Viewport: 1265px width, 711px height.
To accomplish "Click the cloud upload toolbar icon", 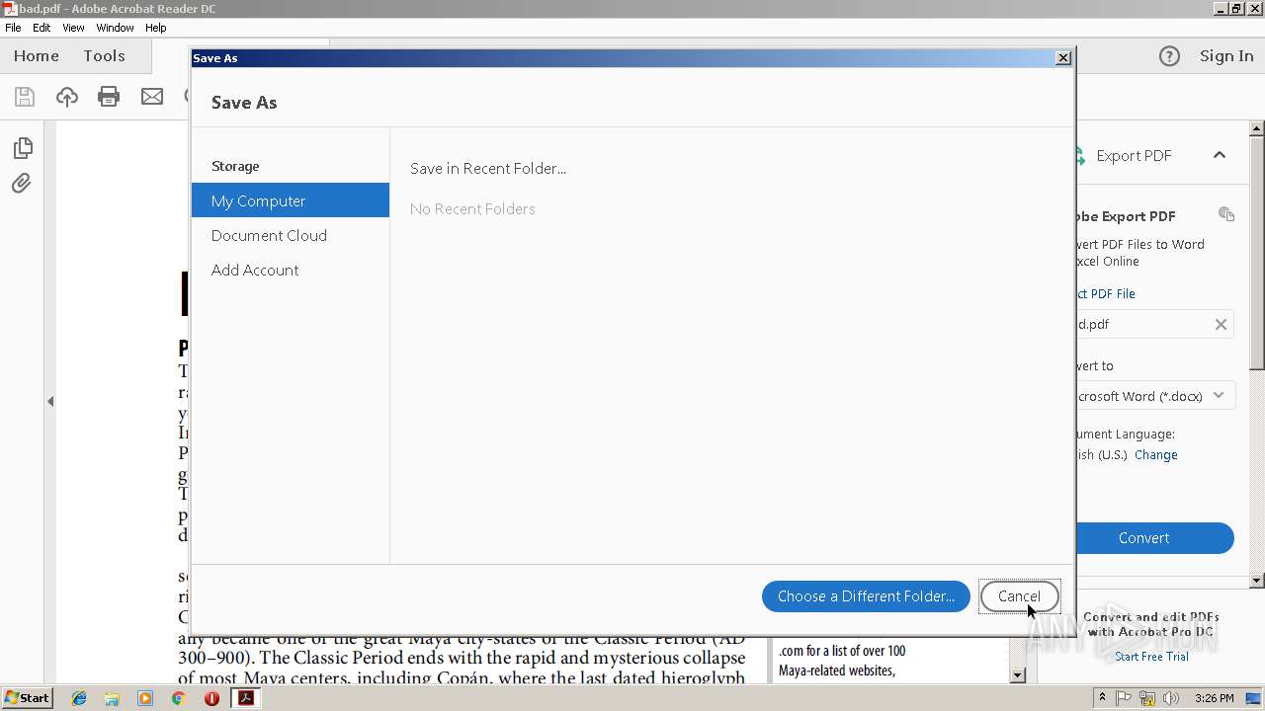I will [x=67, y=97].
